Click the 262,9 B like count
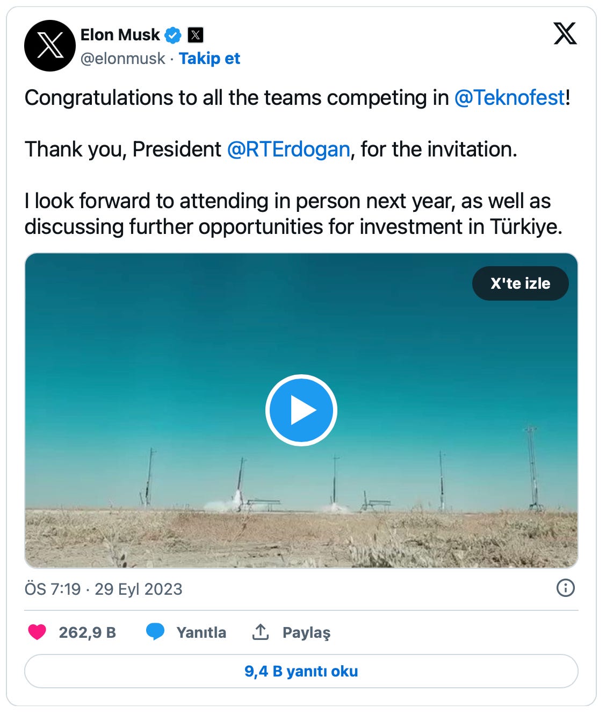This screenshot has width=606, height=712. tap(88, 632)
